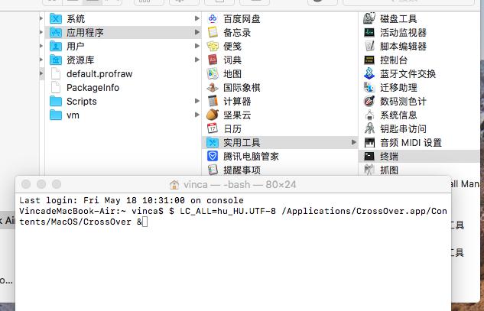Click the 备忘录 label

tap(237, 32)
